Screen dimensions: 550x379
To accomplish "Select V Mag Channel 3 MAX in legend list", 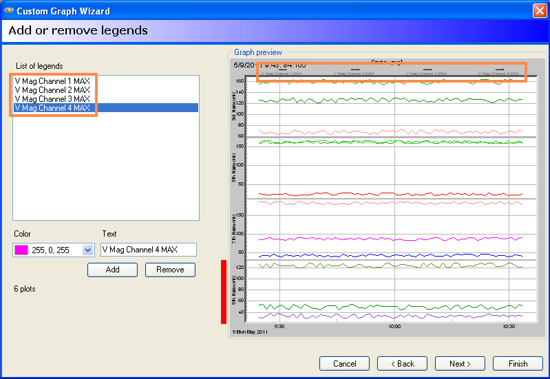I will pyautogui.click(x=52, y=99).
